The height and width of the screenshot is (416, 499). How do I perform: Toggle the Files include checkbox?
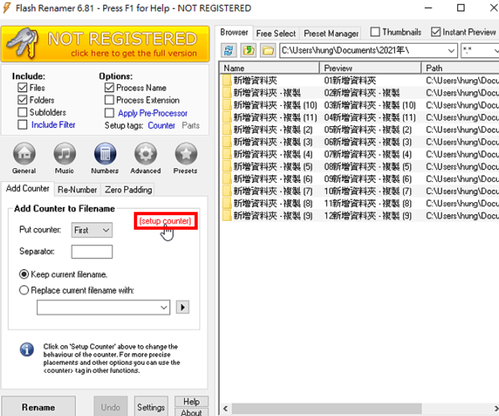(22, 87)
